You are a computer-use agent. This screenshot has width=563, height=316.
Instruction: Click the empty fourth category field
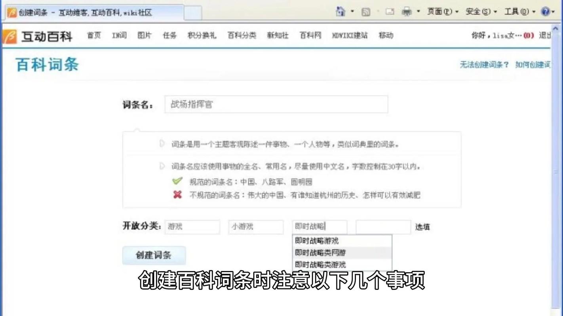(x=383, y=227)
